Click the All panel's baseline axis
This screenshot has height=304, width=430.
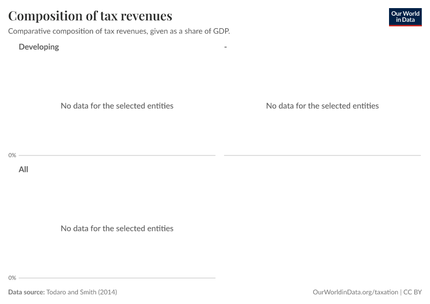(x=117, y=278)
